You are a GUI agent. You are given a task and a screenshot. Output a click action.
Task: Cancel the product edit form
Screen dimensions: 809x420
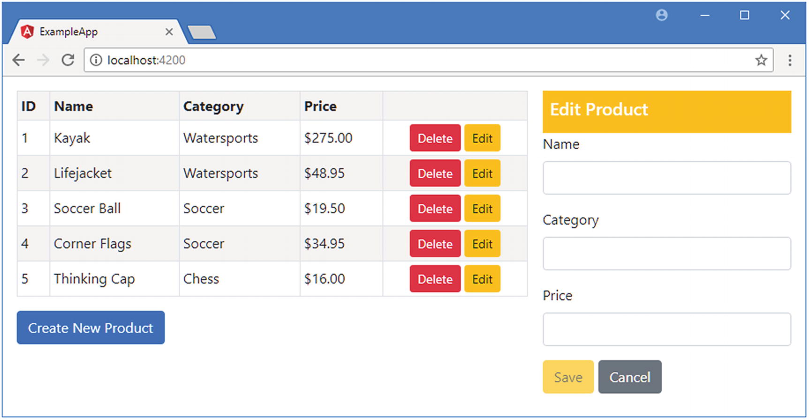(629, 377)
